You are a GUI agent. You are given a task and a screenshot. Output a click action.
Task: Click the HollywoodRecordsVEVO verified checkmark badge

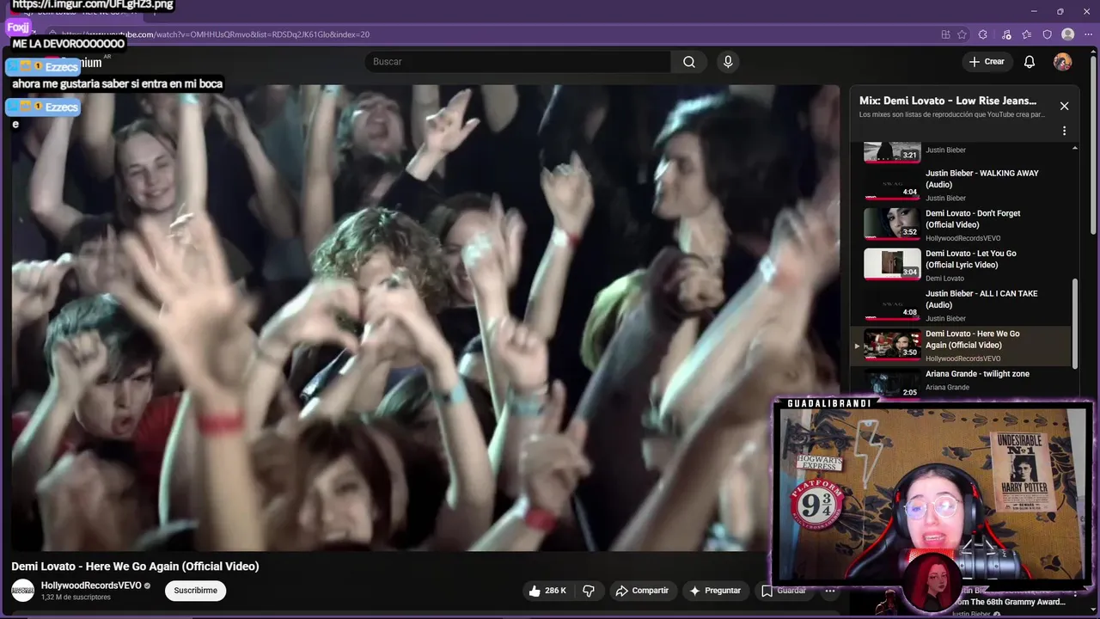147,585
